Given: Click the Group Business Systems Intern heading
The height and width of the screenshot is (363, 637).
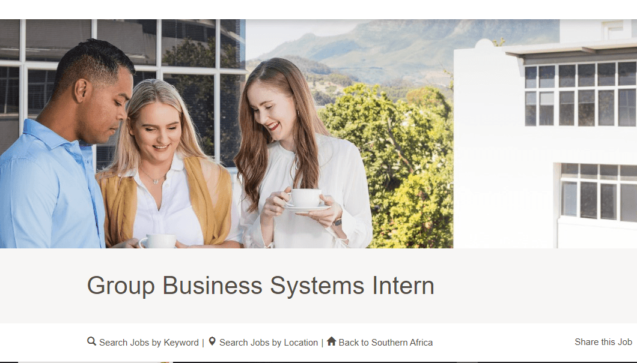Looking at the screenshot, I should (x=260, y=286).
